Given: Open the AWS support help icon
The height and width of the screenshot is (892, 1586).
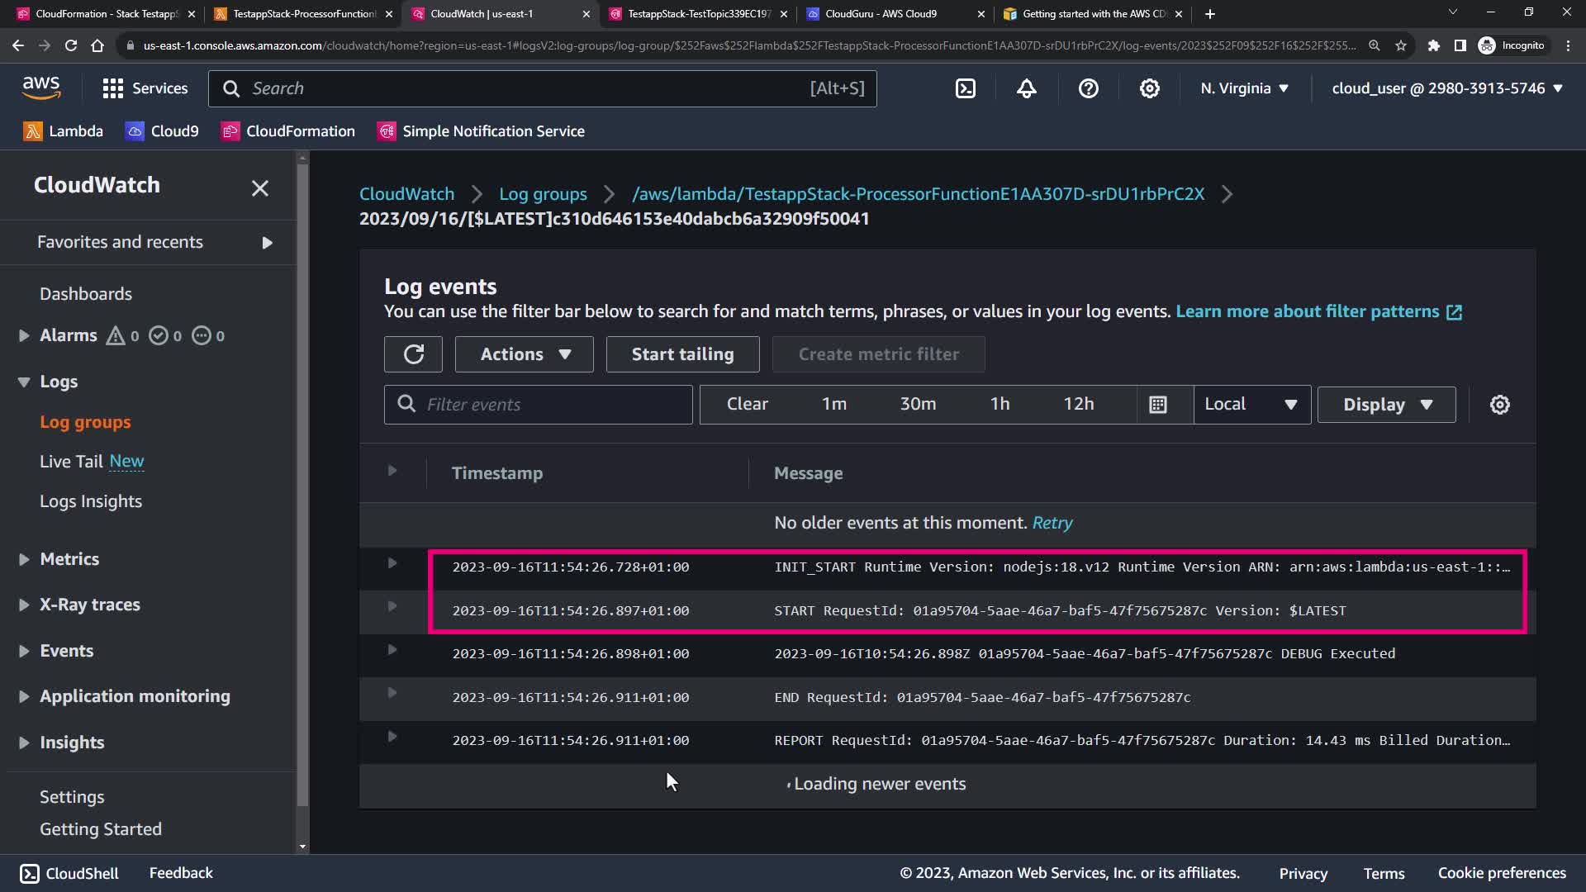Looking at the screenshot, I should 1088,88.
